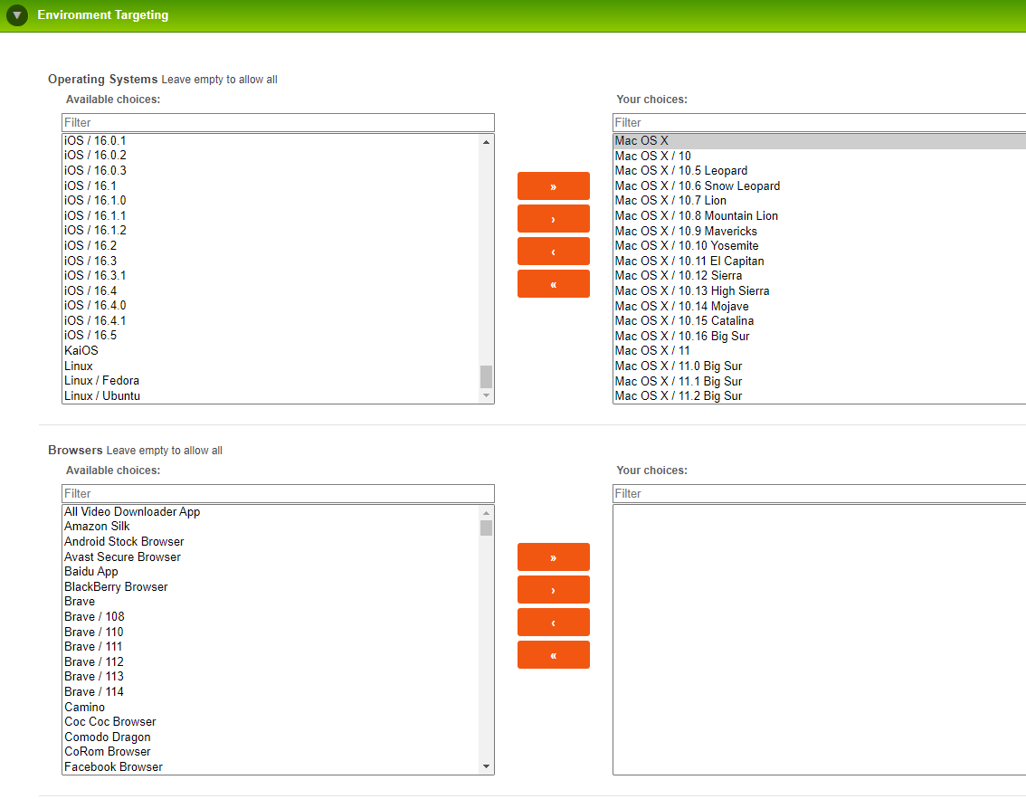Screen dimensions: 1026x799
Task: Click Operating Systems remove-selected (‹) button
Action: (x=553, y=252)
